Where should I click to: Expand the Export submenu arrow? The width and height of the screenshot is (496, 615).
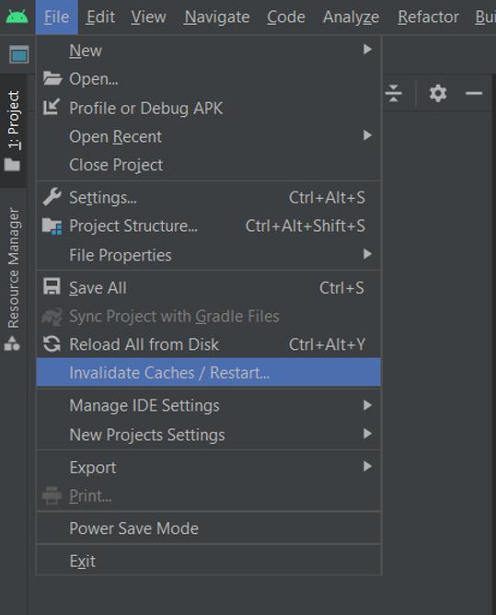click(x=367, y=466)
